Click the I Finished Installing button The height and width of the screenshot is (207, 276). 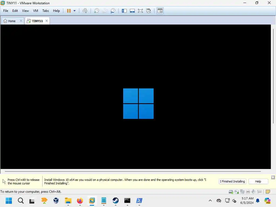[232, 181]
